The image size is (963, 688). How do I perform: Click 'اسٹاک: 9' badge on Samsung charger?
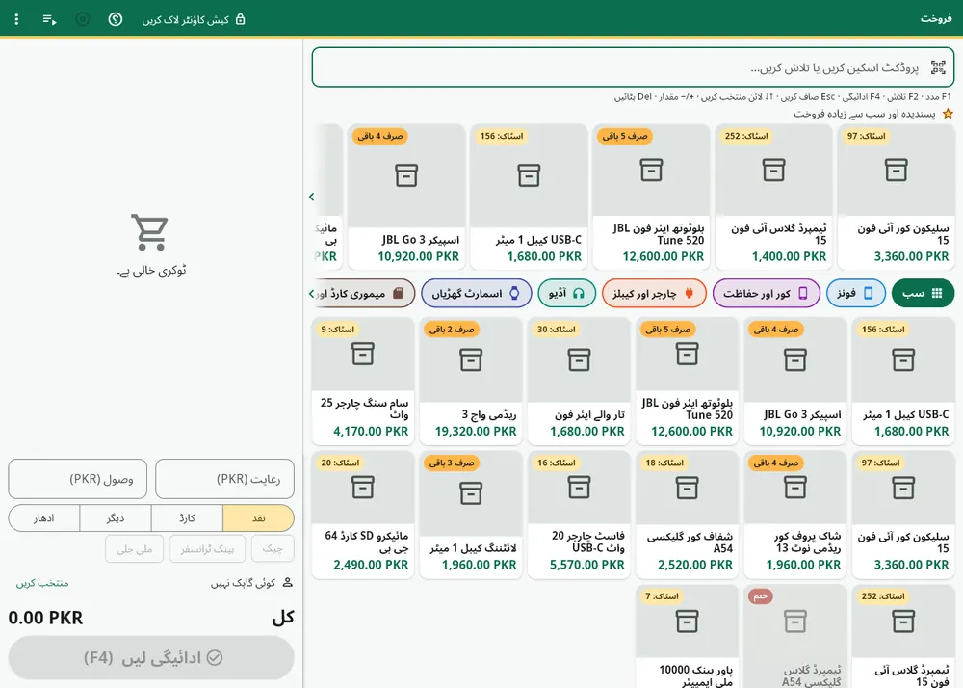(338, 330)
